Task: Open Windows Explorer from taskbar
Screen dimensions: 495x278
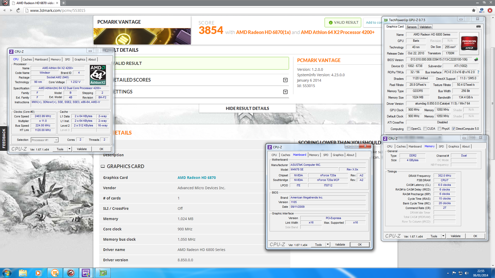Action: [x=23, y=273]
